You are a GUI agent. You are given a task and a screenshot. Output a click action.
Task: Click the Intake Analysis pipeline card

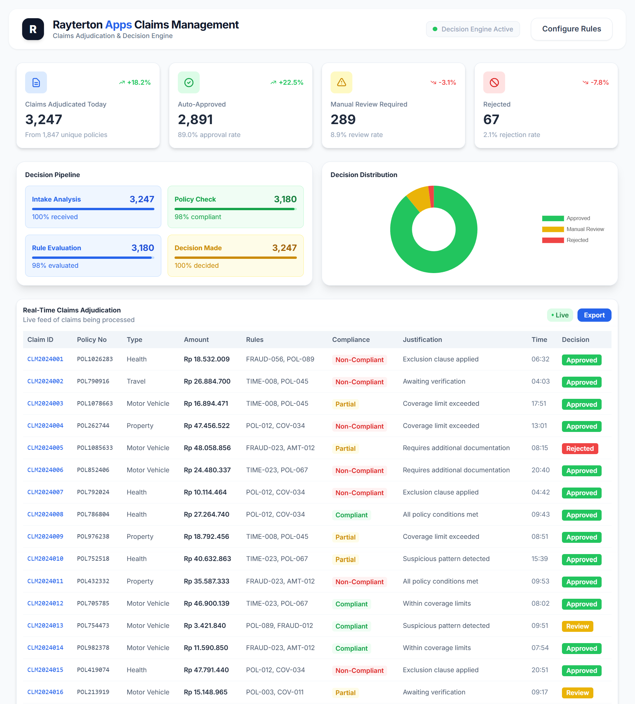coord(93,207)
